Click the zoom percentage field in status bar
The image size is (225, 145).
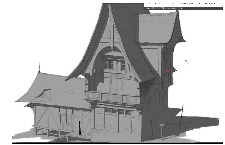click(147, 8)
